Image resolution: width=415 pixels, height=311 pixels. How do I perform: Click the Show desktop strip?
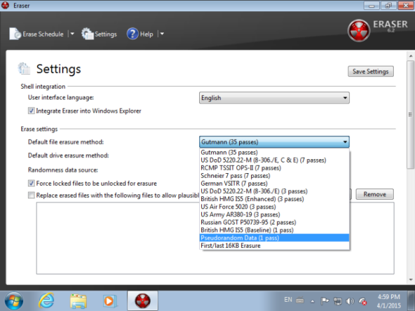point(411,301)
